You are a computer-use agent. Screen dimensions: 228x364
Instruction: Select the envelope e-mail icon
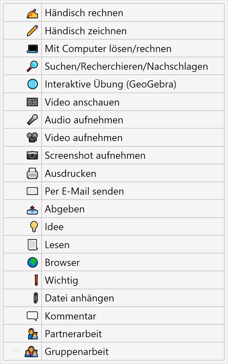point(32,191)
